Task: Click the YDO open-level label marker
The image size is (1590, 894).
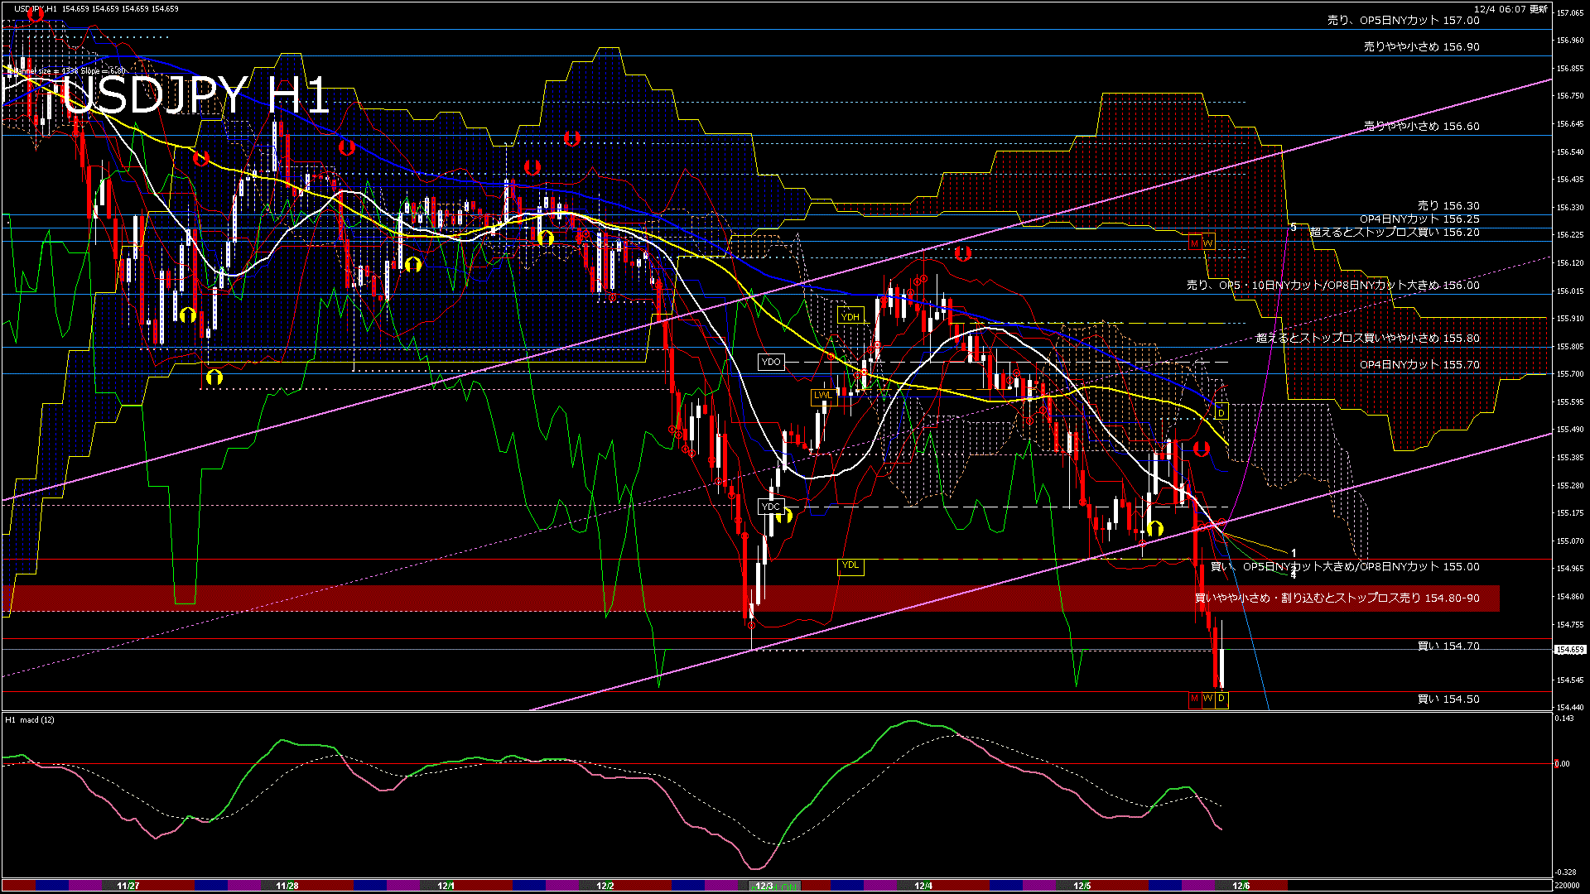Action: (771, 362)
